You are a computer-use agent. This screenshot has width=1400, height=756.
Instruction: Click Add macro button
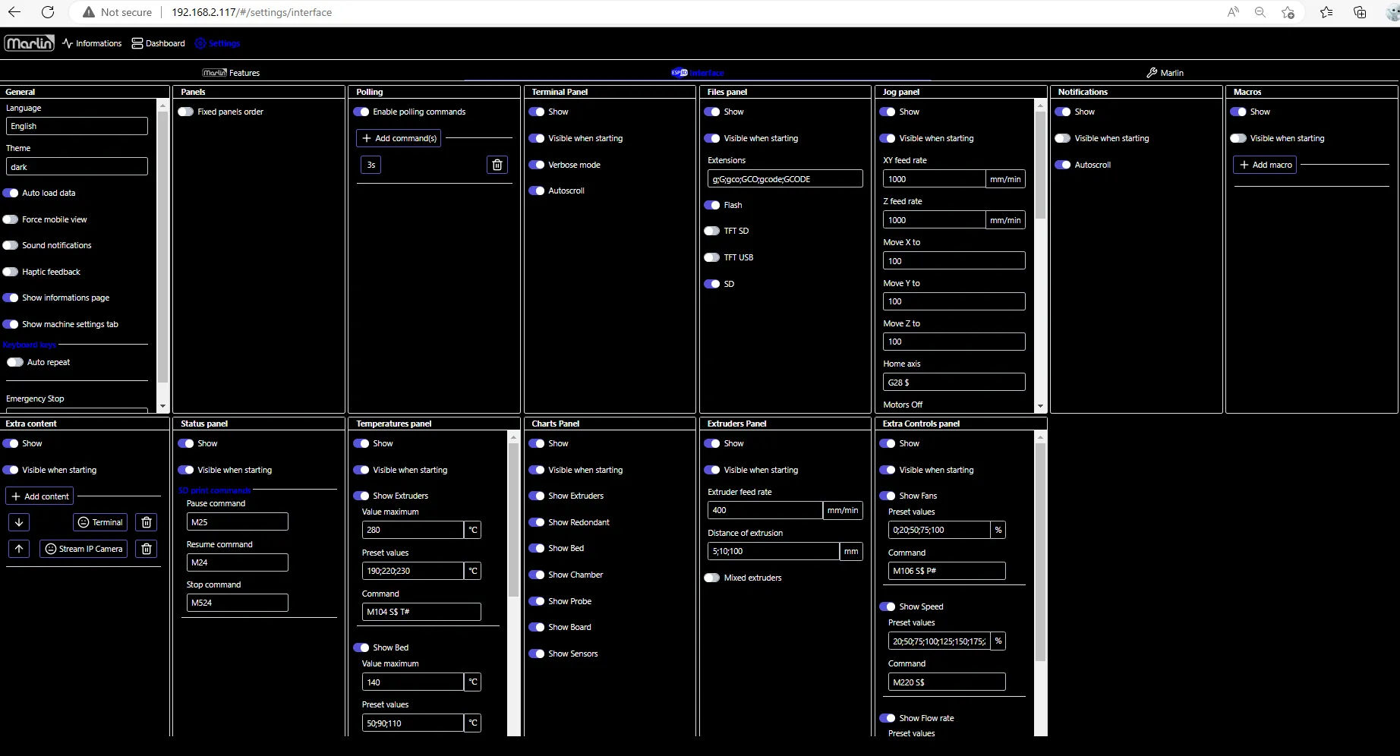coord(1265,165)
